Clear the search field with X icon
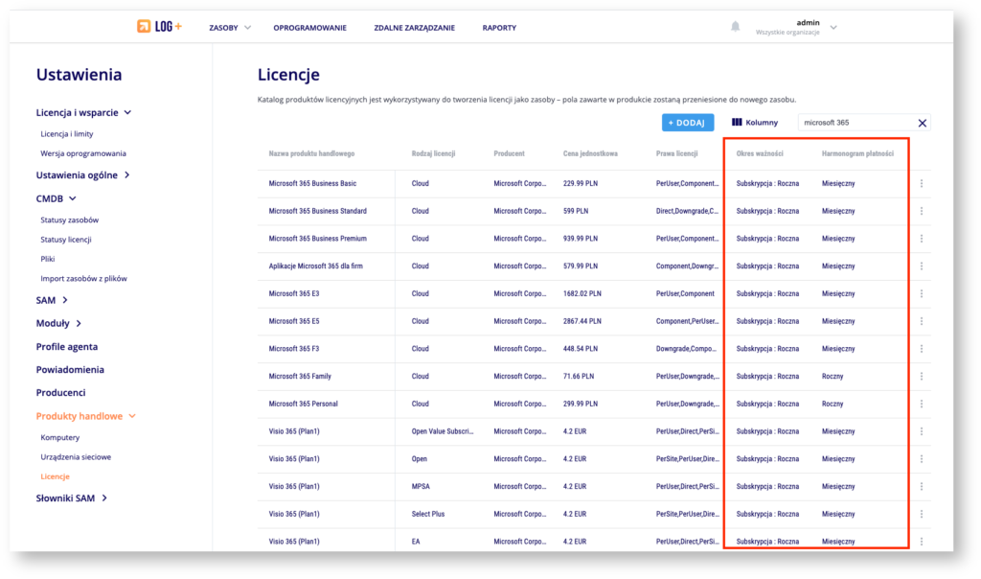 click(x=922, y=123)
